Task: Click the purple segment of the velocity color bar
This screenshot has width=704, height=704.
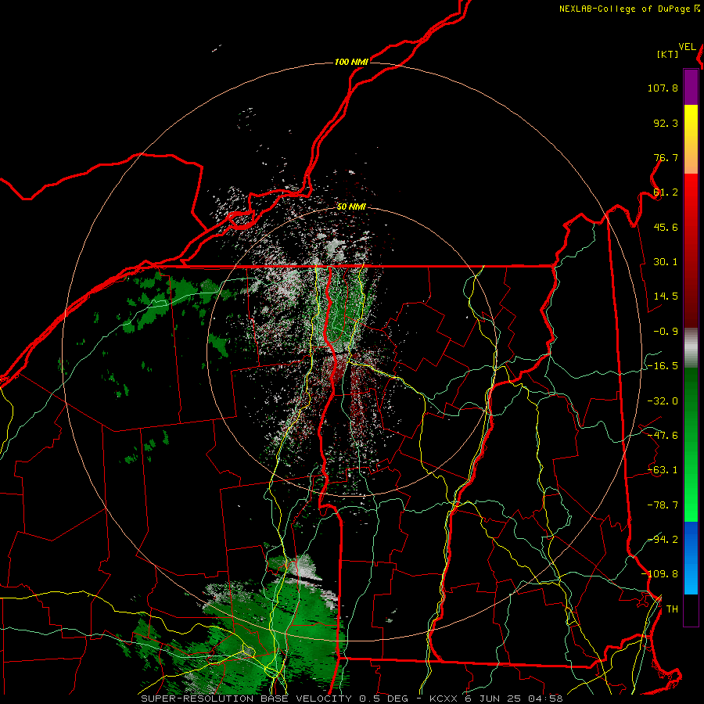Action: pos(691,87)
